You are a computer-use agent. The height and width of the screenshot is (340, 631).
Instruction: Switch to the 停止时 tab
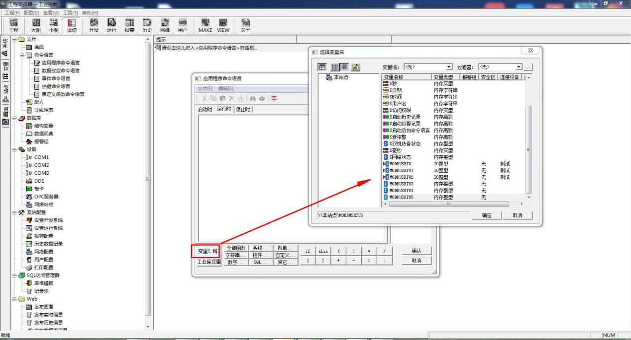[x=243, y=109]
